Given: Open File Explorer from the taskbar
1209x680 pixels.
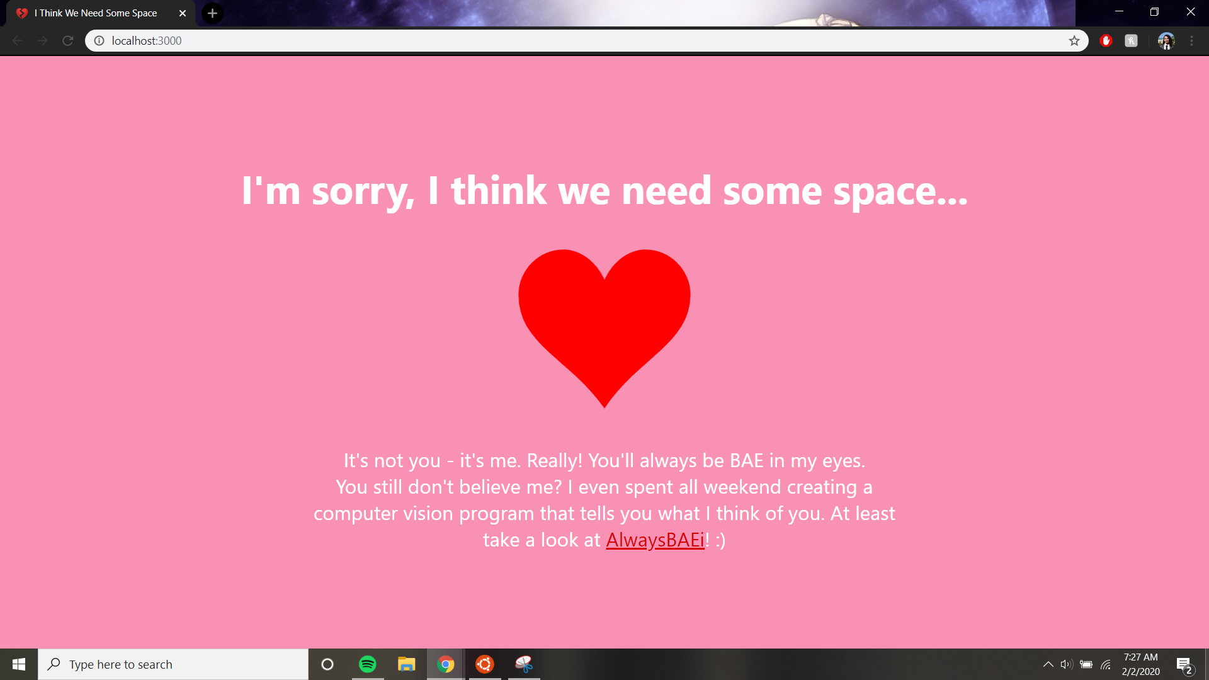Looking at the screenshot, I should click(x=407, y=664).
